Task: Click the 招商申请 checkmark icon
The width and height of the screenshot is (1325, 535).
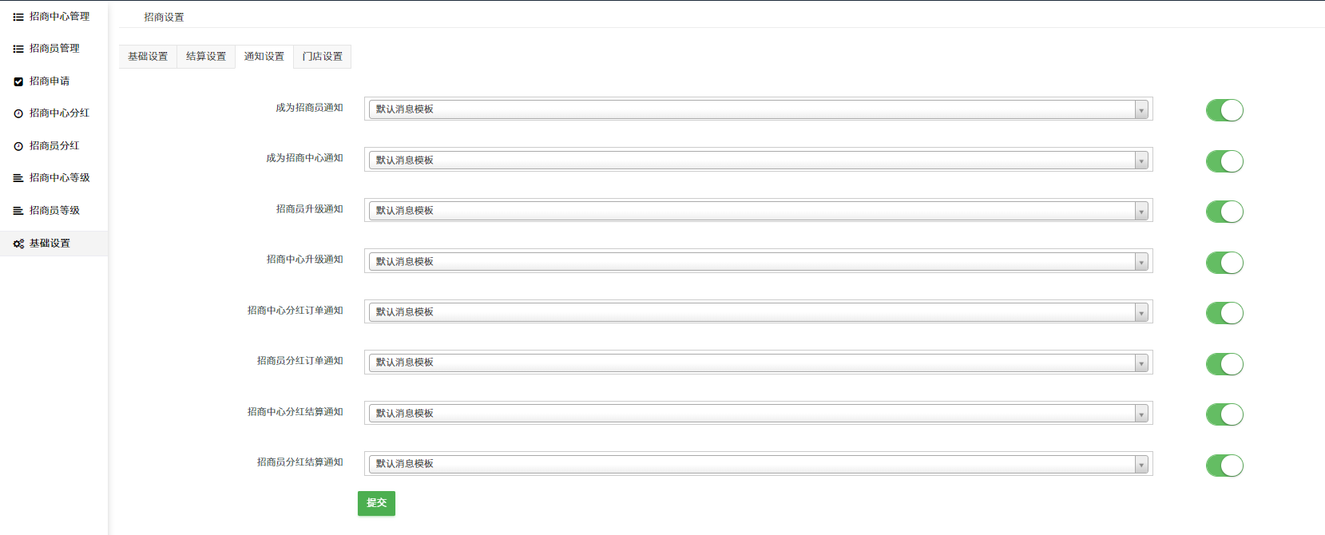Action: [18, 81]
